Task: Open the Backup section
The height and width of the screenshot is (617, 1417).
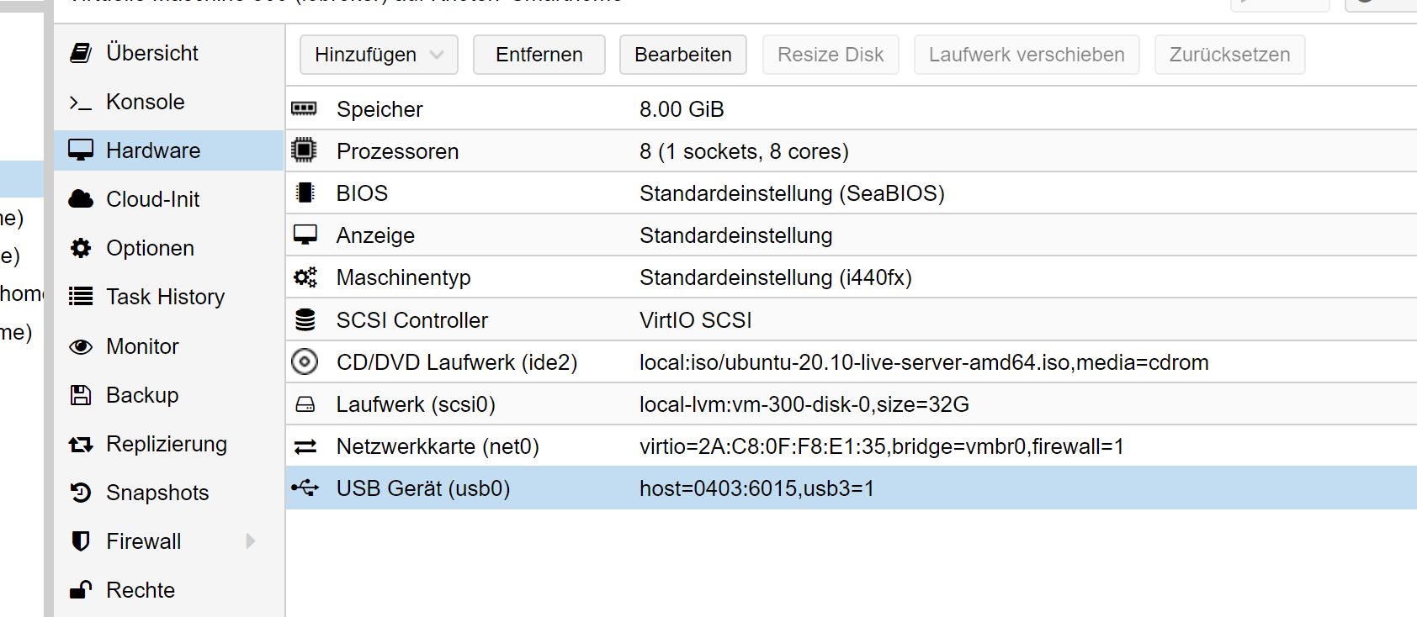Action: (142, 395)
